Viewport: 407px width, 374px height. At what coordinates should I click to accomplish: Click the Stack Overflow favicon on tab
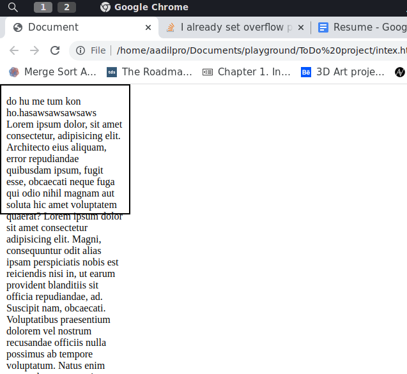pyautogui.click(x=171, y=27)
